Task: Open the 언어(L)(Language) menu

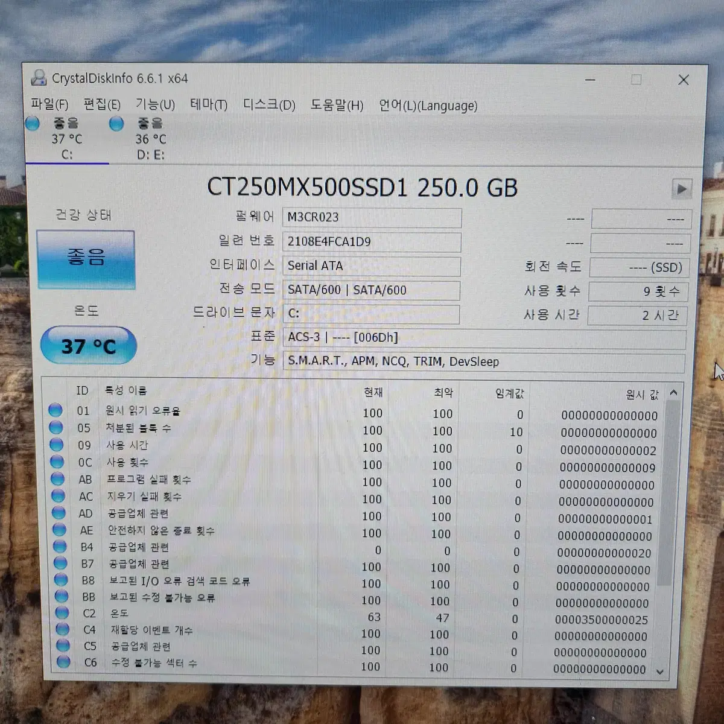Action: tap(428, 106)
